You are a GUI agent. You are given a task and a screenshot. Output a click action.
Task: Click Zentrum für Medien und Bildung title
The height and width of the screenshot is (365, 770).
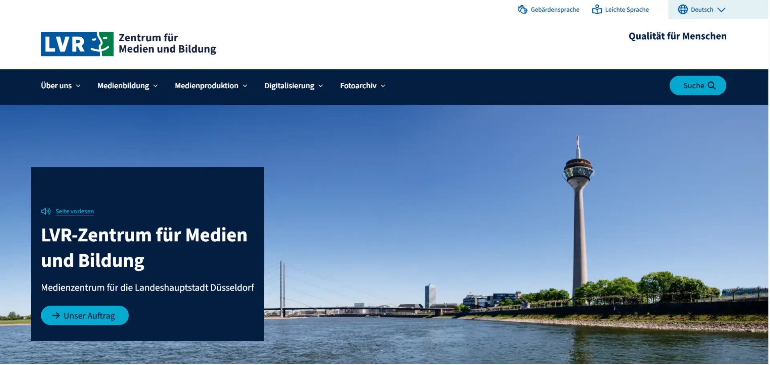coord(167,43)
